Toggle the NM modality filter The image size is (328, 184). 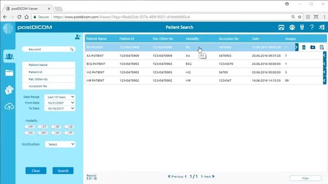pyautogui.click(x=43, y=133)
